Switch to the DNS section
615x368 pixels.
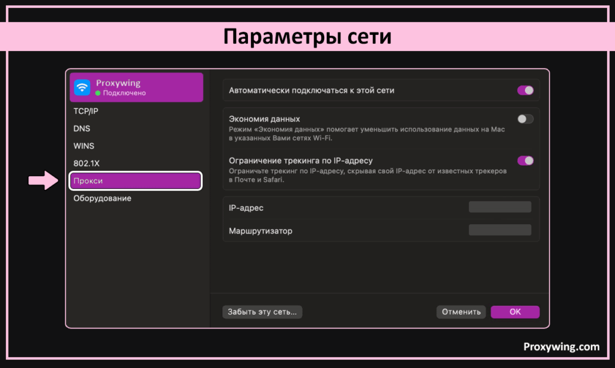coord(82,129)
